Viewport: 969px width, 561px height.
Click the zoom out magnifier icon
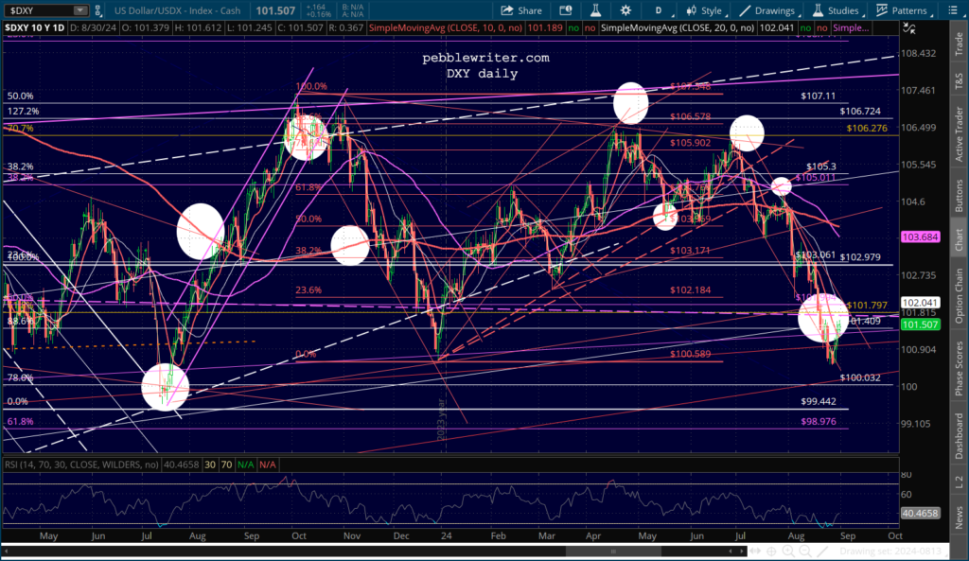point(805,552)
